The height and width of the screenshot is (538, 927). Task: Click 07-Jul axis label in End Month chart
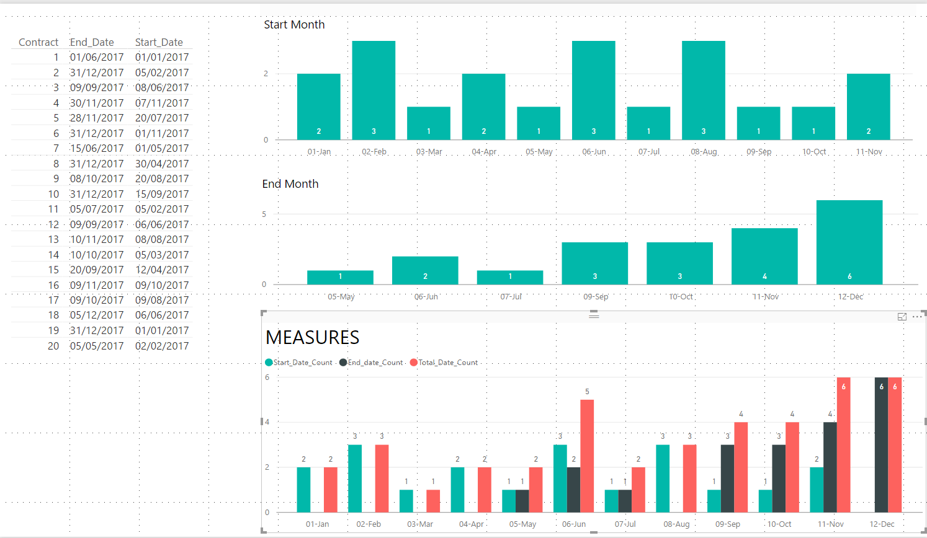pos(511,297)
